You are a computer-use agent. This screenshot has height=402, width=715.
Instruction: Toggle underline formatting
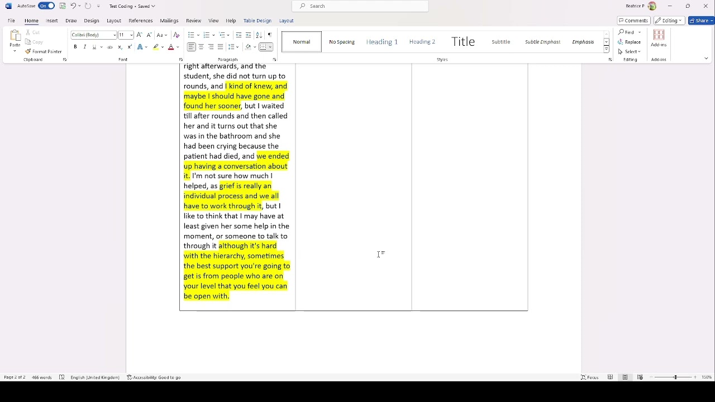click(94, 47)
